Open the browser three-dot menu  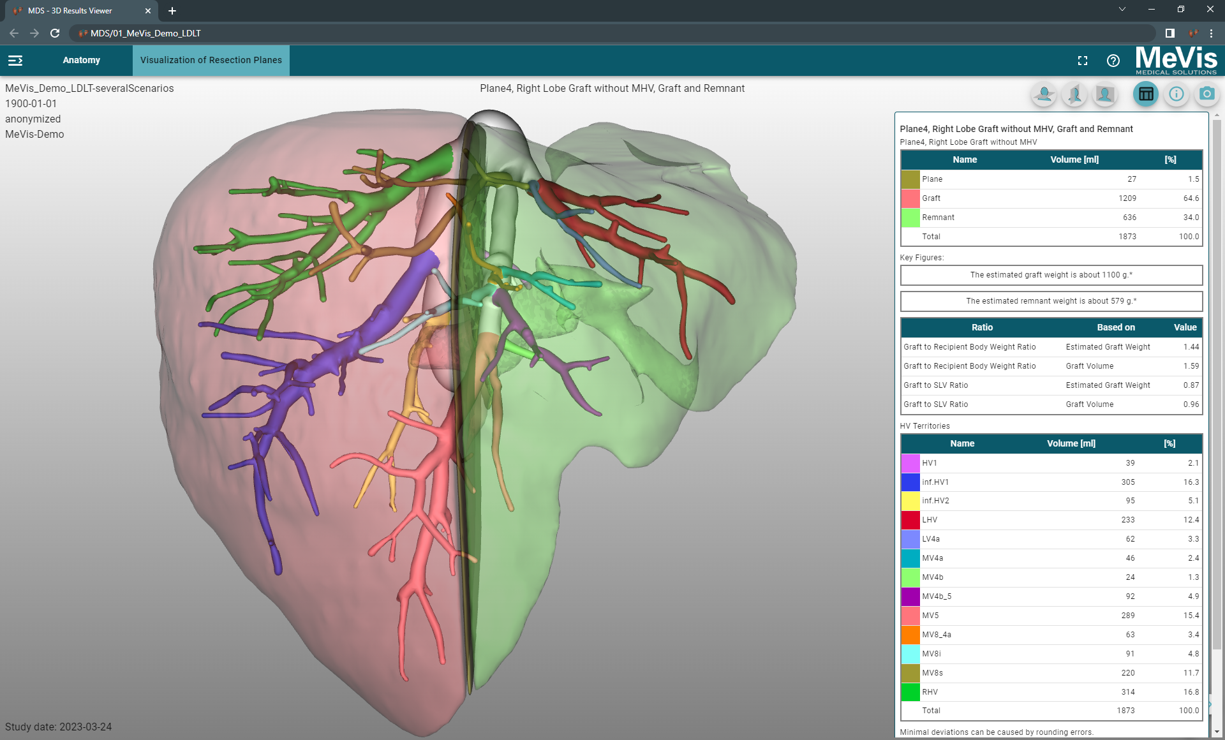1211,33
